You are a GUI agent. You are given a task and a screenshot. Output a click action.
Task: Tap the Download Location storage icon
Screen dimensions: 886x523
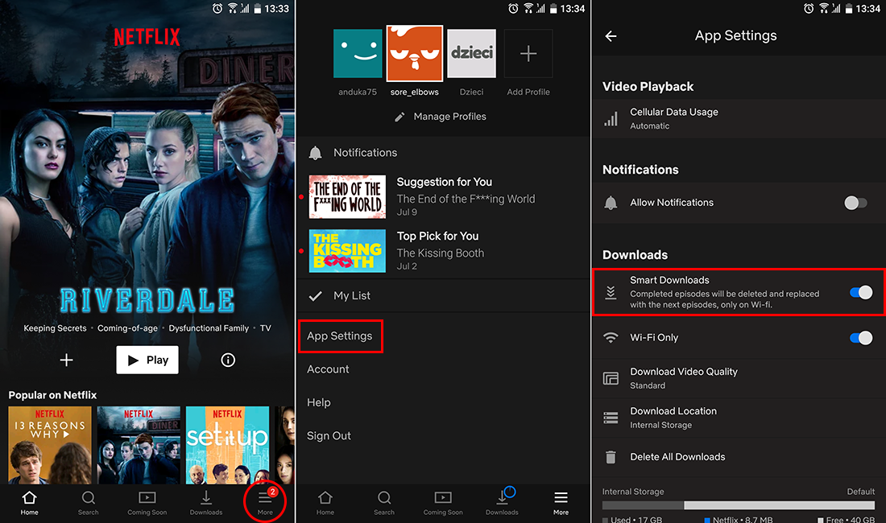[x=611, y=418]
